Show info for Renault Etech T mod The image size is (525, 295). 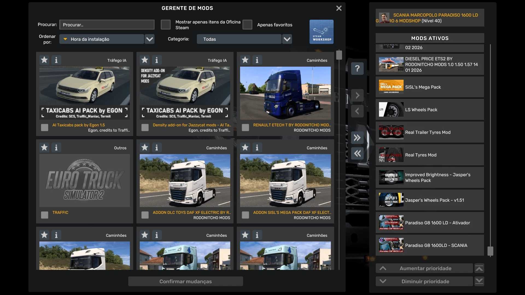(x=257, y=60)
